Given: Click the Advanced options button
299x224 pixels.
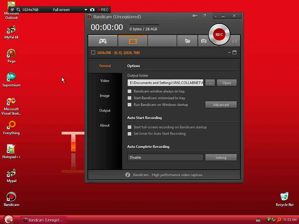Looking at the screenshot, I should (221, 105).
